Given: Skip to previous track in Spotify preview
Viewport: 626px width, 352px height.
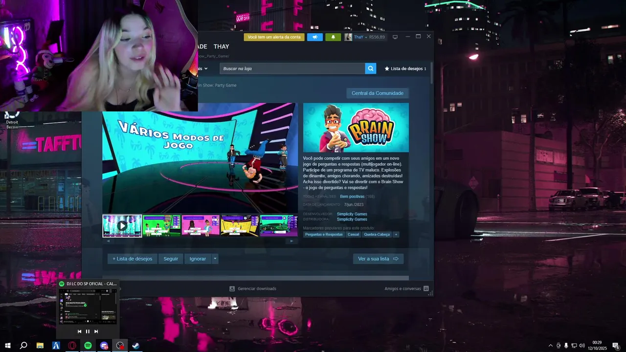Looking at the screenshot, I should point(80,331).
